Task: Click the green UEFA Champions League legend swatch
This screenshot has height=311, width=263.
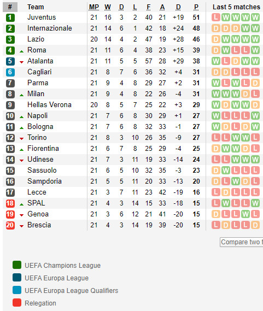Action: tap(17, 265)
